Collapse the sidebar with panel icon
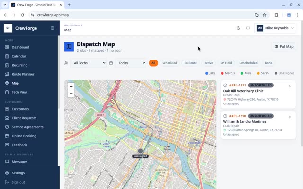Screen dimensions: 303x189 coord(53,28)
